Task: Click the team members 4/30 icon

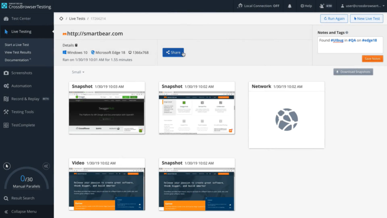Action: [x=326, y=6]
